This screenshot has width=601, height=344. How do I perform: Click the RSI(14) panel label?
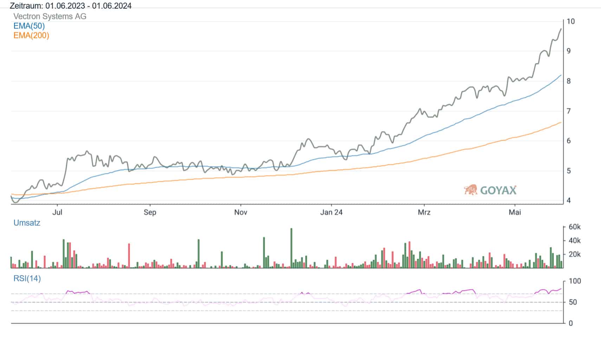[x=27, y=279]
